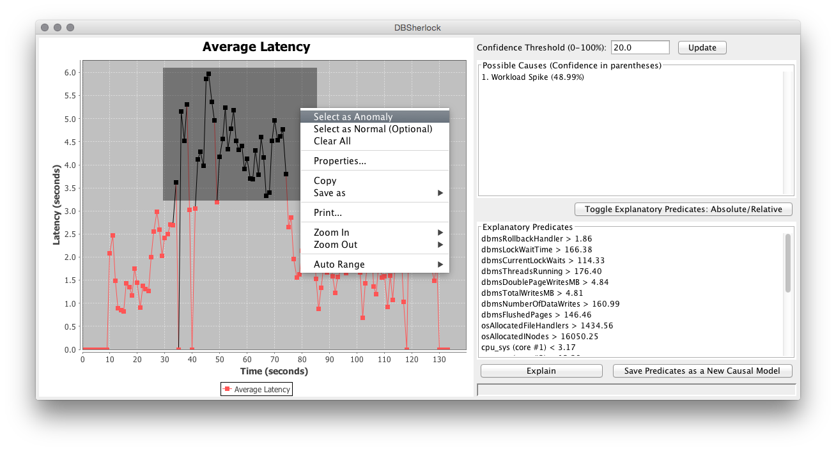Expand the 'Save as' submenu arrow
The image size is (836, 451).
point(440,193)
